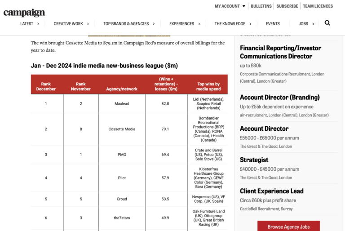The height and width of the screenshot is (231, 345).
Task: Open the Jobs nav item
Action: click(303, 24)
